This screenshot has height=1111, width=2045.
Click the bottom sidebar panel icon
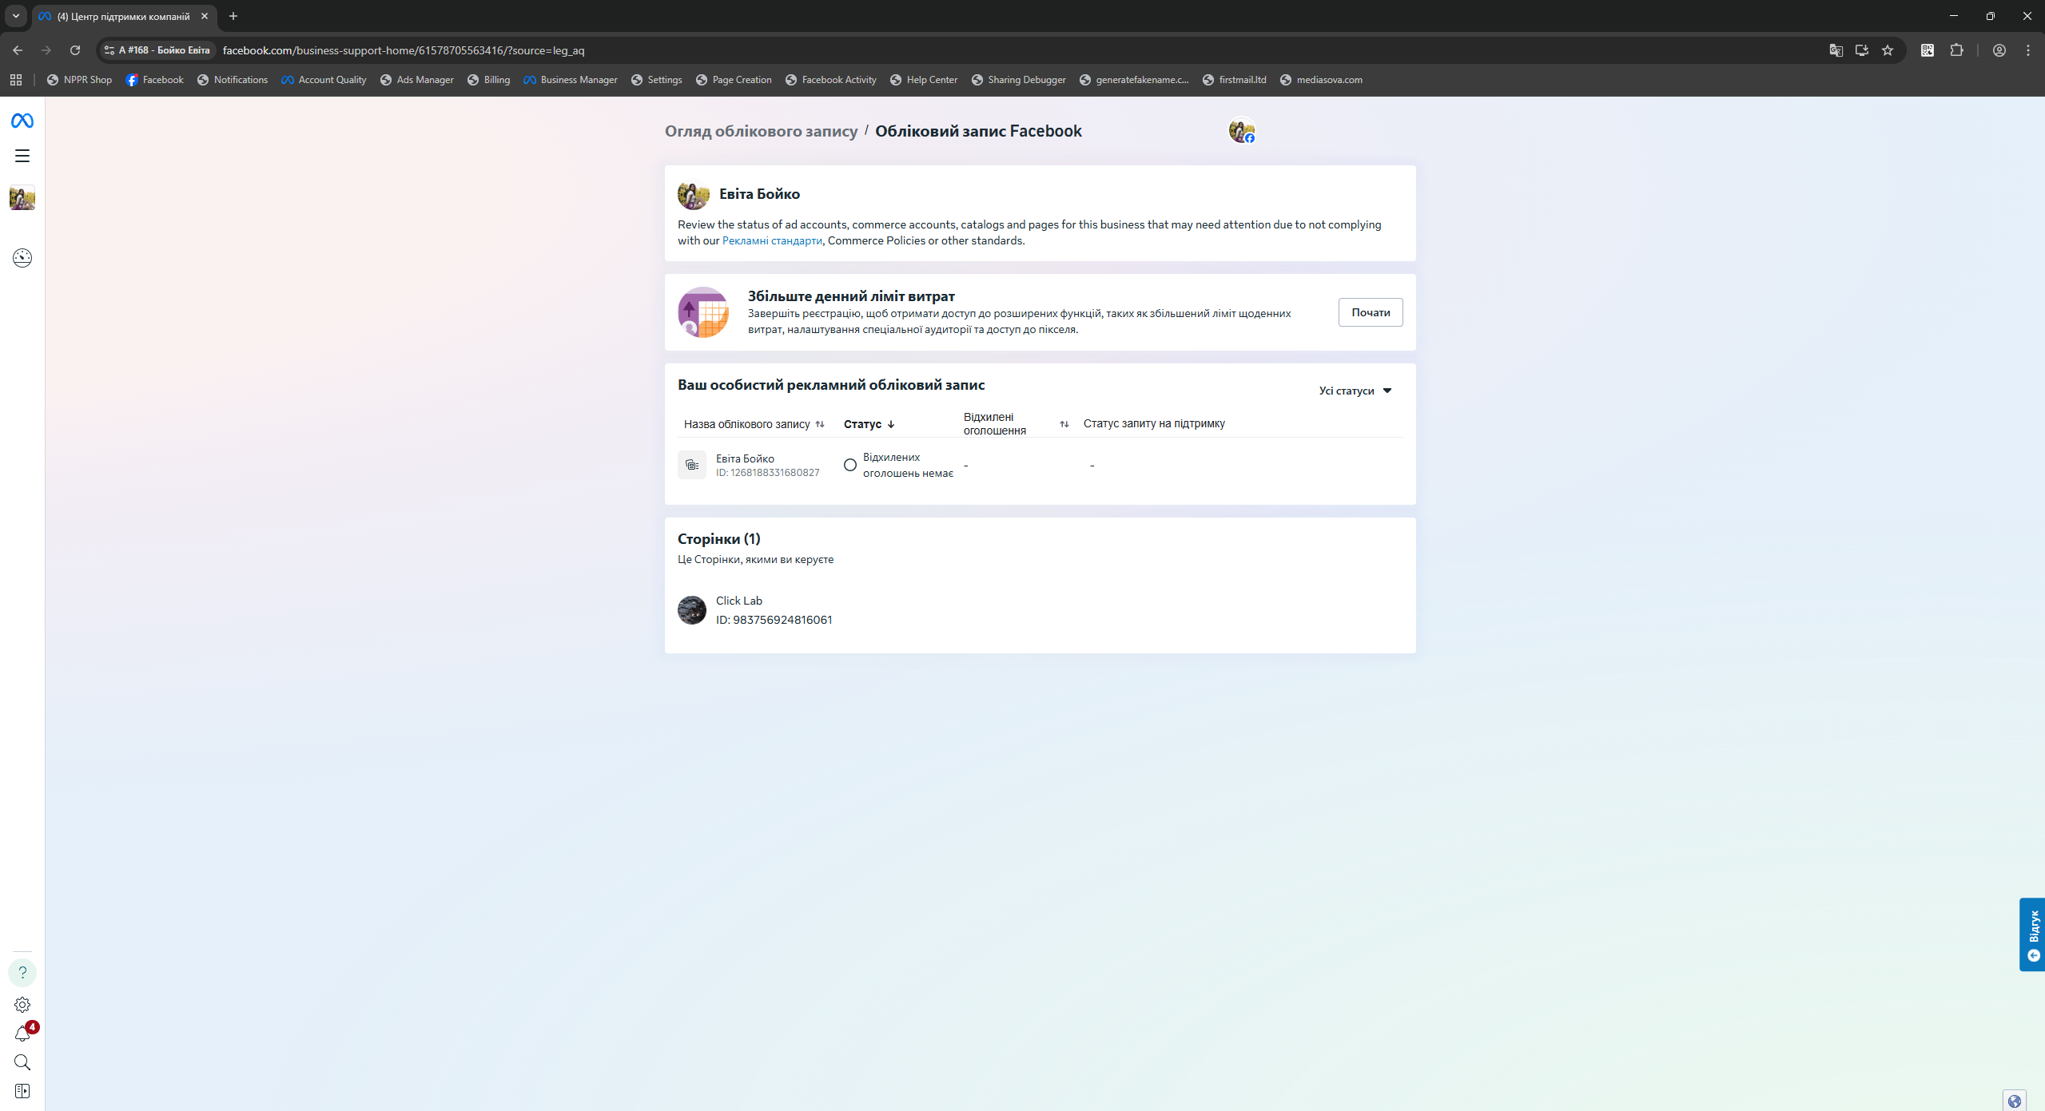(x=22, y=1091)
